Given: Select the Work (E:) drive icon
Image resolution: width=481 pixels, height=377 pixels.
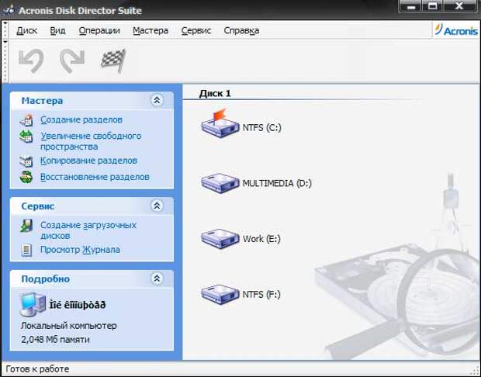Looking at the screenshot, I should click(220, 239).
